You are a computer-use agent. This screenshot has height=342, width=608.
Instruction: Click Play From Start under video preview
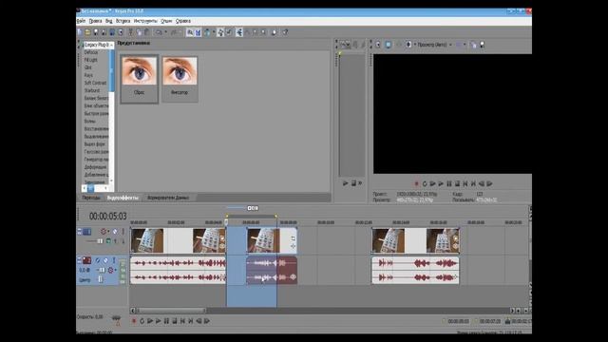[433, 183]
